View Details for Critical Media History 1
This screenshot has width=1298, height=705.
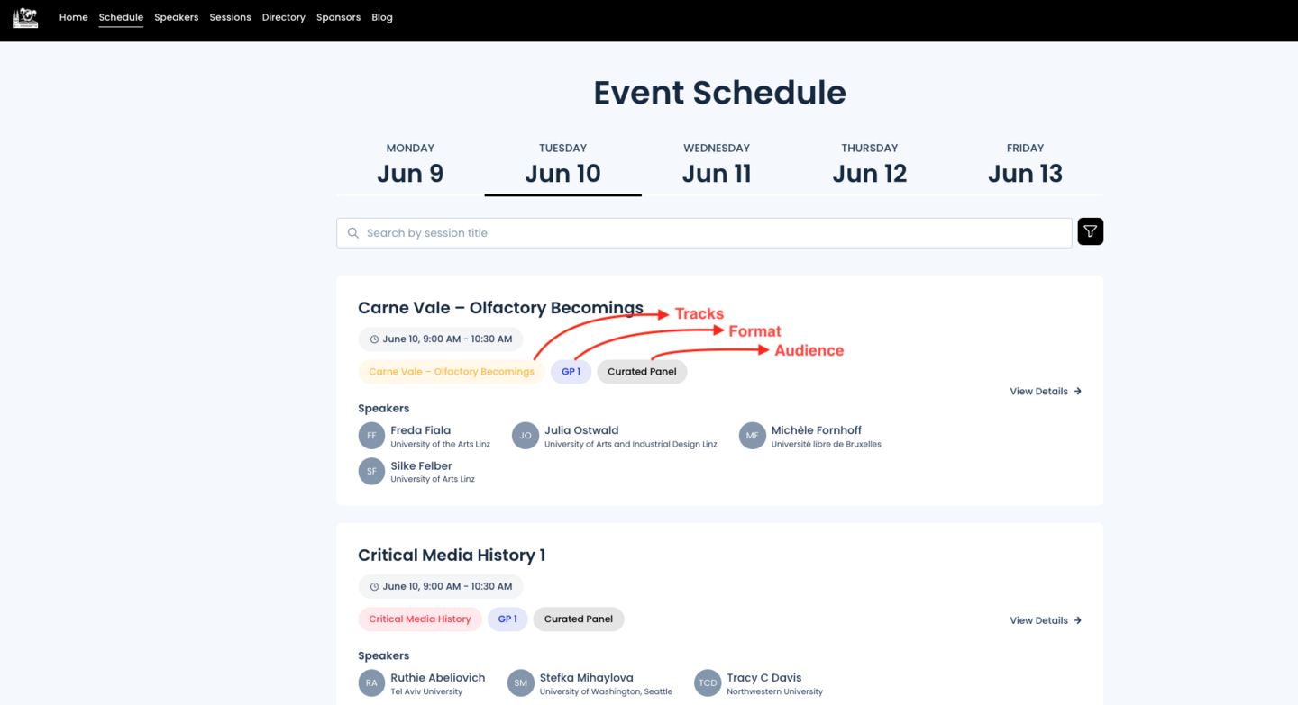(1046, 620)
